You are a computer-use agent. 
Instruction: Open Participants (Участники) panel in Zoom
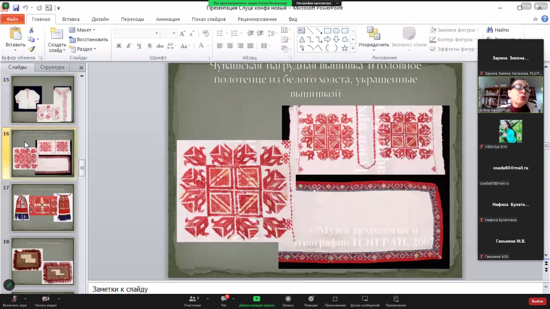click(192, 301)
